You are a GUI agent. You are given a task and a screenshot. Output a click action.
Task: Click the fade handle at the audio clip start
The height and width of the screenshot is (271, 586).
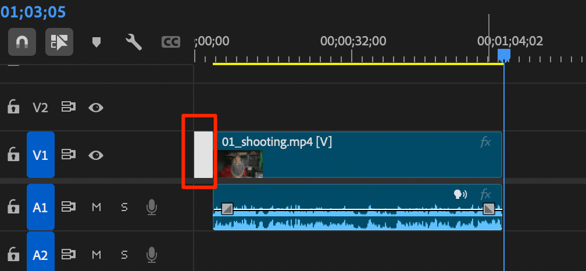point(227,208)
